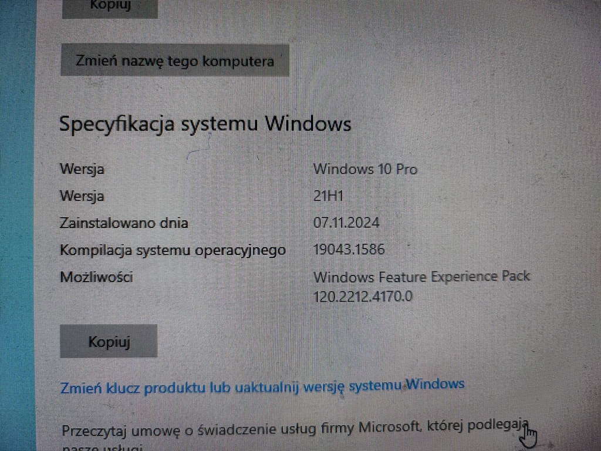The height and width of the screenshot is (451, 601).
Task: Select the Windows 10 Pro edition value
Action: (365, 169)
